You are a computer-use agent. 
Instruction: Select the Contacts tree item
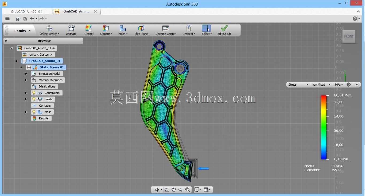click(x=42, y=106)
